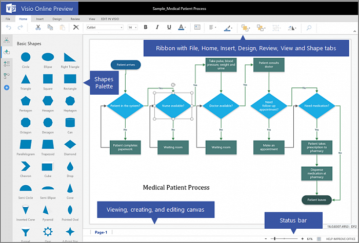Click the zoom slider in status bar
The height and width of the screenshot is (243, 359).
click(x=285, y=238)
